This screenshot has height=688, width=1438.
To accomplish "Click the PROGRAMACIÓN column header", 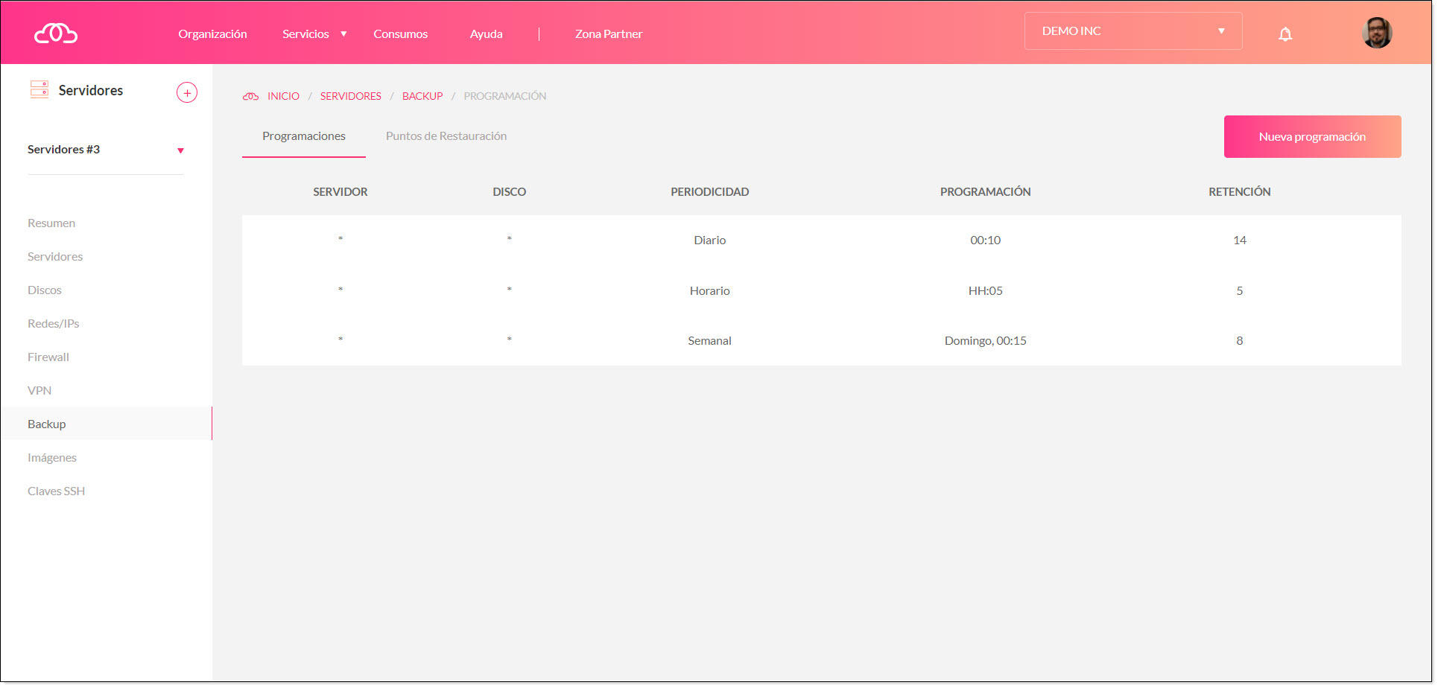I will tap(986, 192).
